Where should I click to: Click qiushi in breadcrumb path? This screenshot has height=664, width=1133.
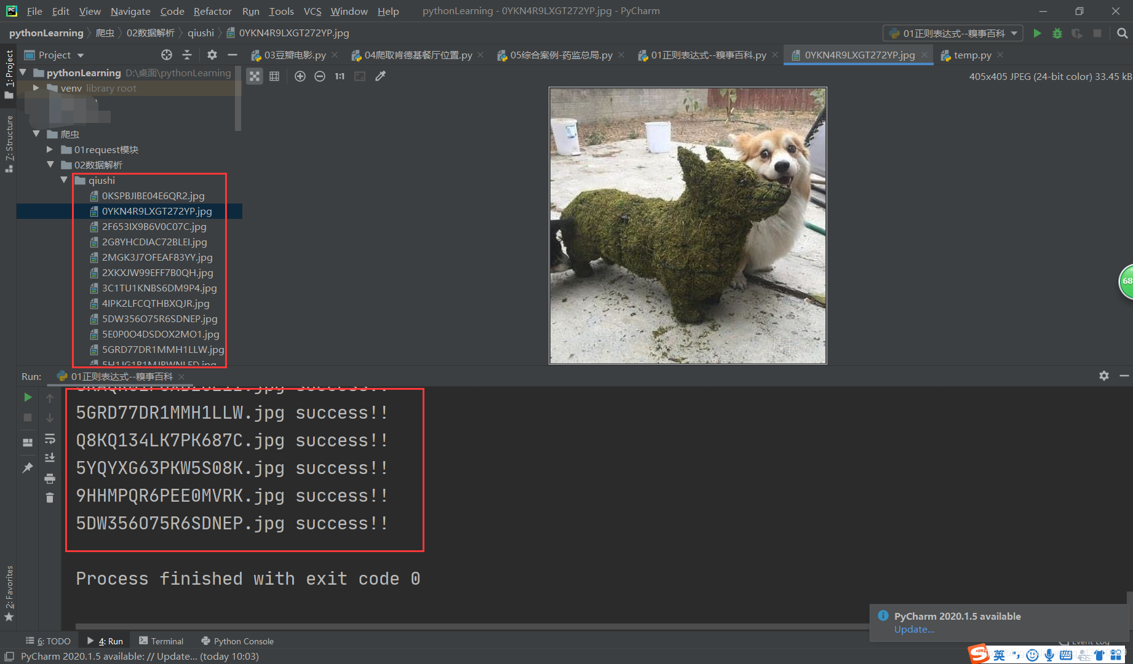(x=201, y=33)
